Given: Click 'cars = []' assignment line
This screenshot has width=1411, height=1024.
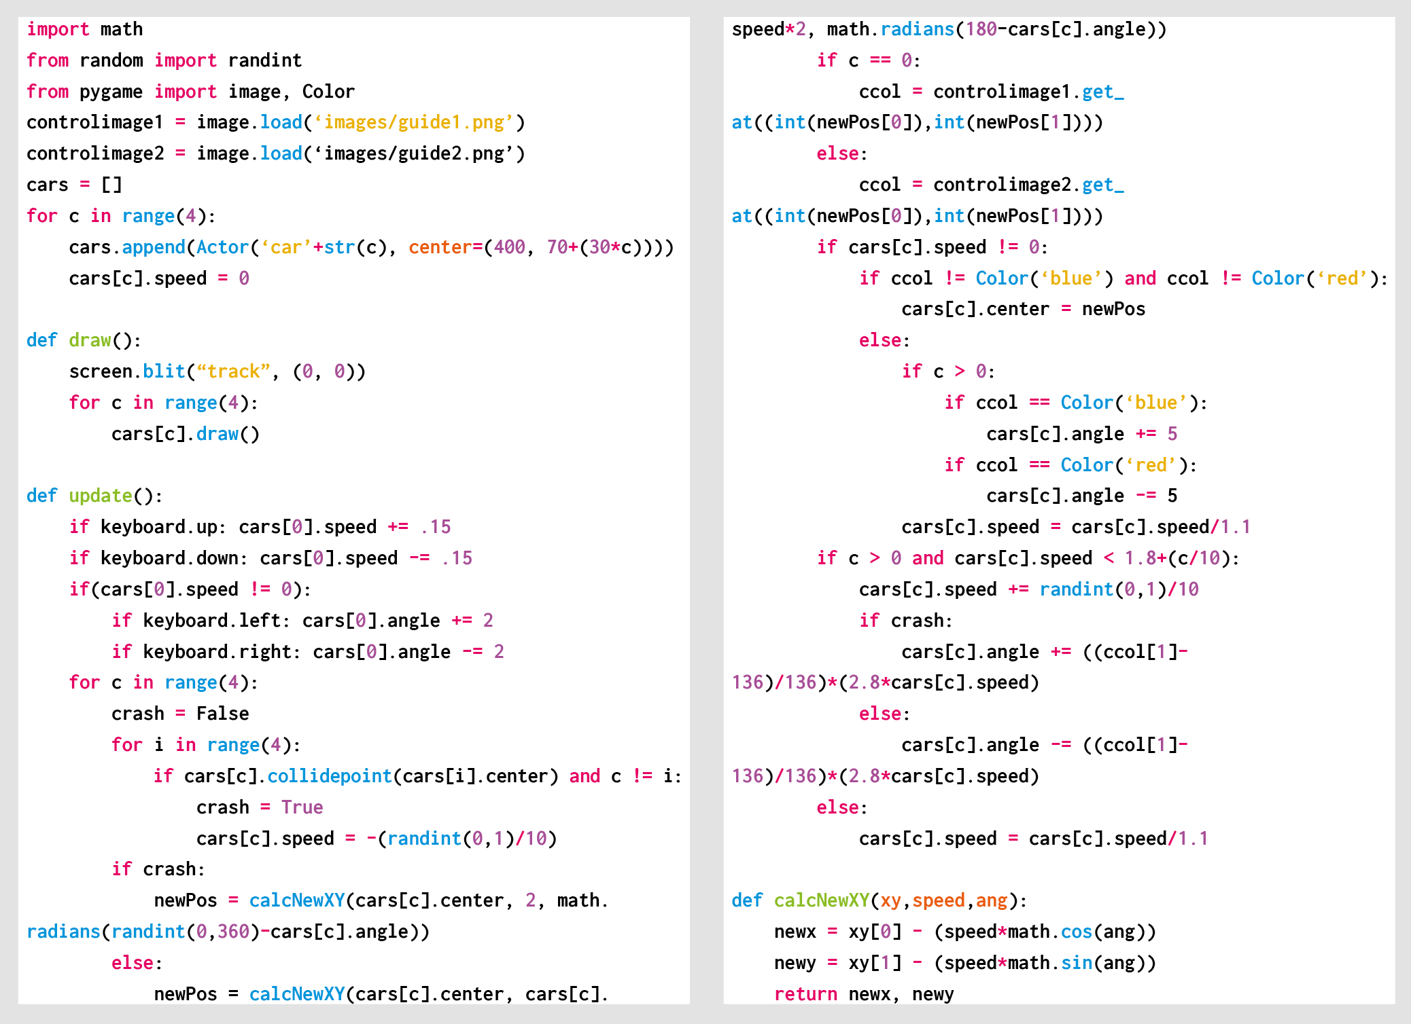Looking at the screenshot, I should (73, 185).
